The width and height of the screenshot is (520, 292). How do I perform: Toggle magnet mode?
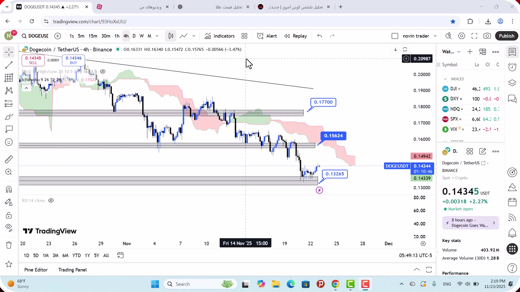click(x=9, y=189)
